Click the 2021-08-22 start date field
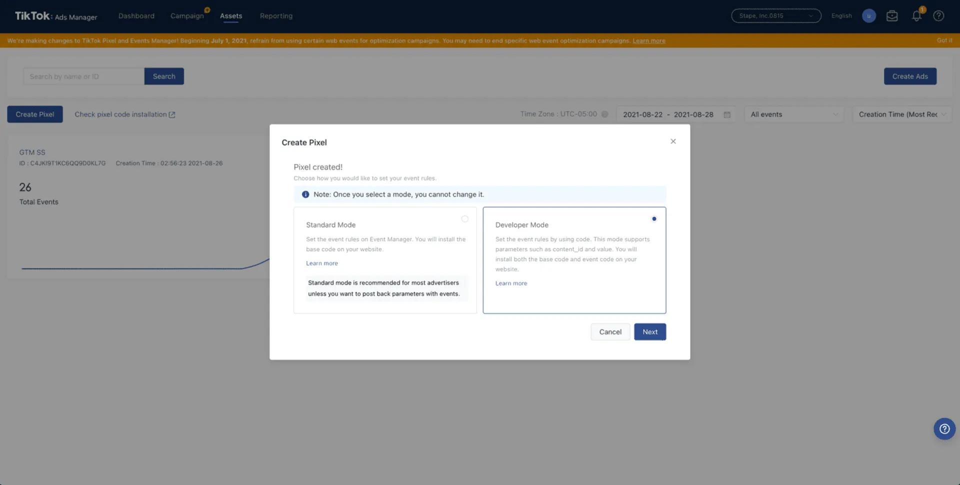The height and width of the screenshot is (485, 960). coord(642,114)
